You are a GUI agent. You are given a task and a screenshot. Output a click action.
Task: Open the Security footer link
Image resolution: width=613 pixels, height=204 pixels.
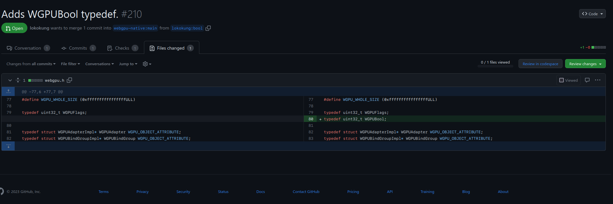183,192
